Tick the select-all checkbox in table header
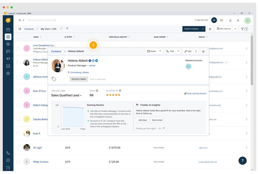Screen dimensions: 258x174 [x=18, y=37]
